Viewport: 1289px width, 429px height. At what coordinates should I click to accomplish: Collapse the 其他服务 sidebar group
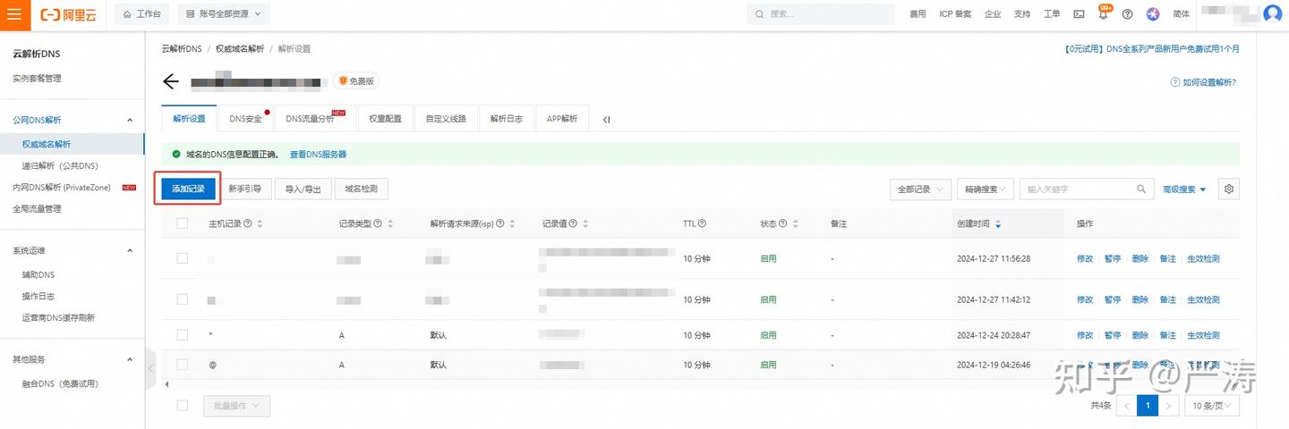tap(129, 359)
